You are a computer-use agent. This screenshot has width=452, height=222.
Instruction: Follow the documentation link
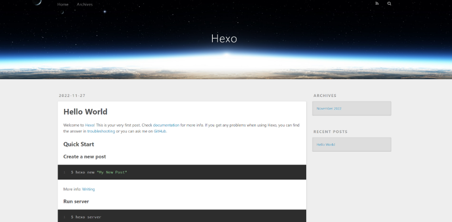coord(166,125)
